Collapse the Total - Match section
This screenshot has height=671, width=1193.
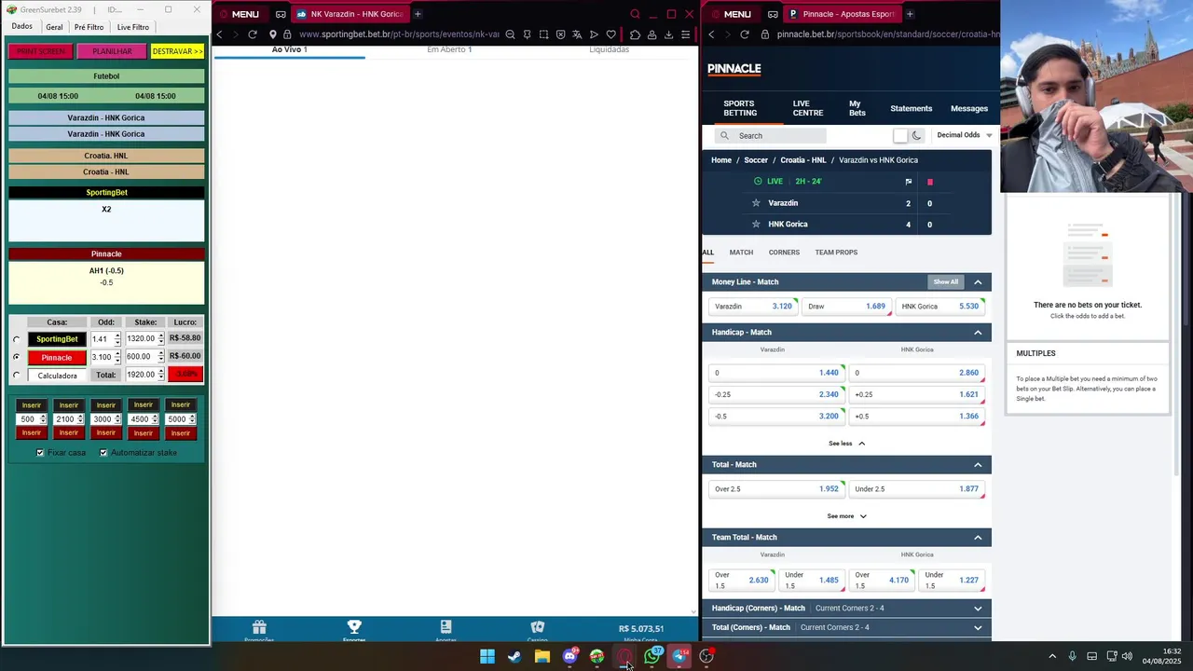978,465
